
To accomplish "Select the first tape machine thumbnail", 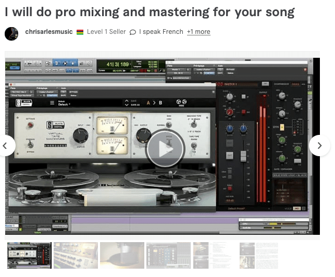I will pyautogui.click(x=29, y=255).
